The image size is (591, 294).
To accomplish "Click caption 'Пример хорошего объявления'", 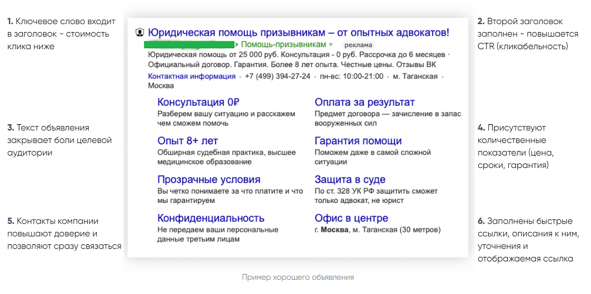I will coord(297,277).
